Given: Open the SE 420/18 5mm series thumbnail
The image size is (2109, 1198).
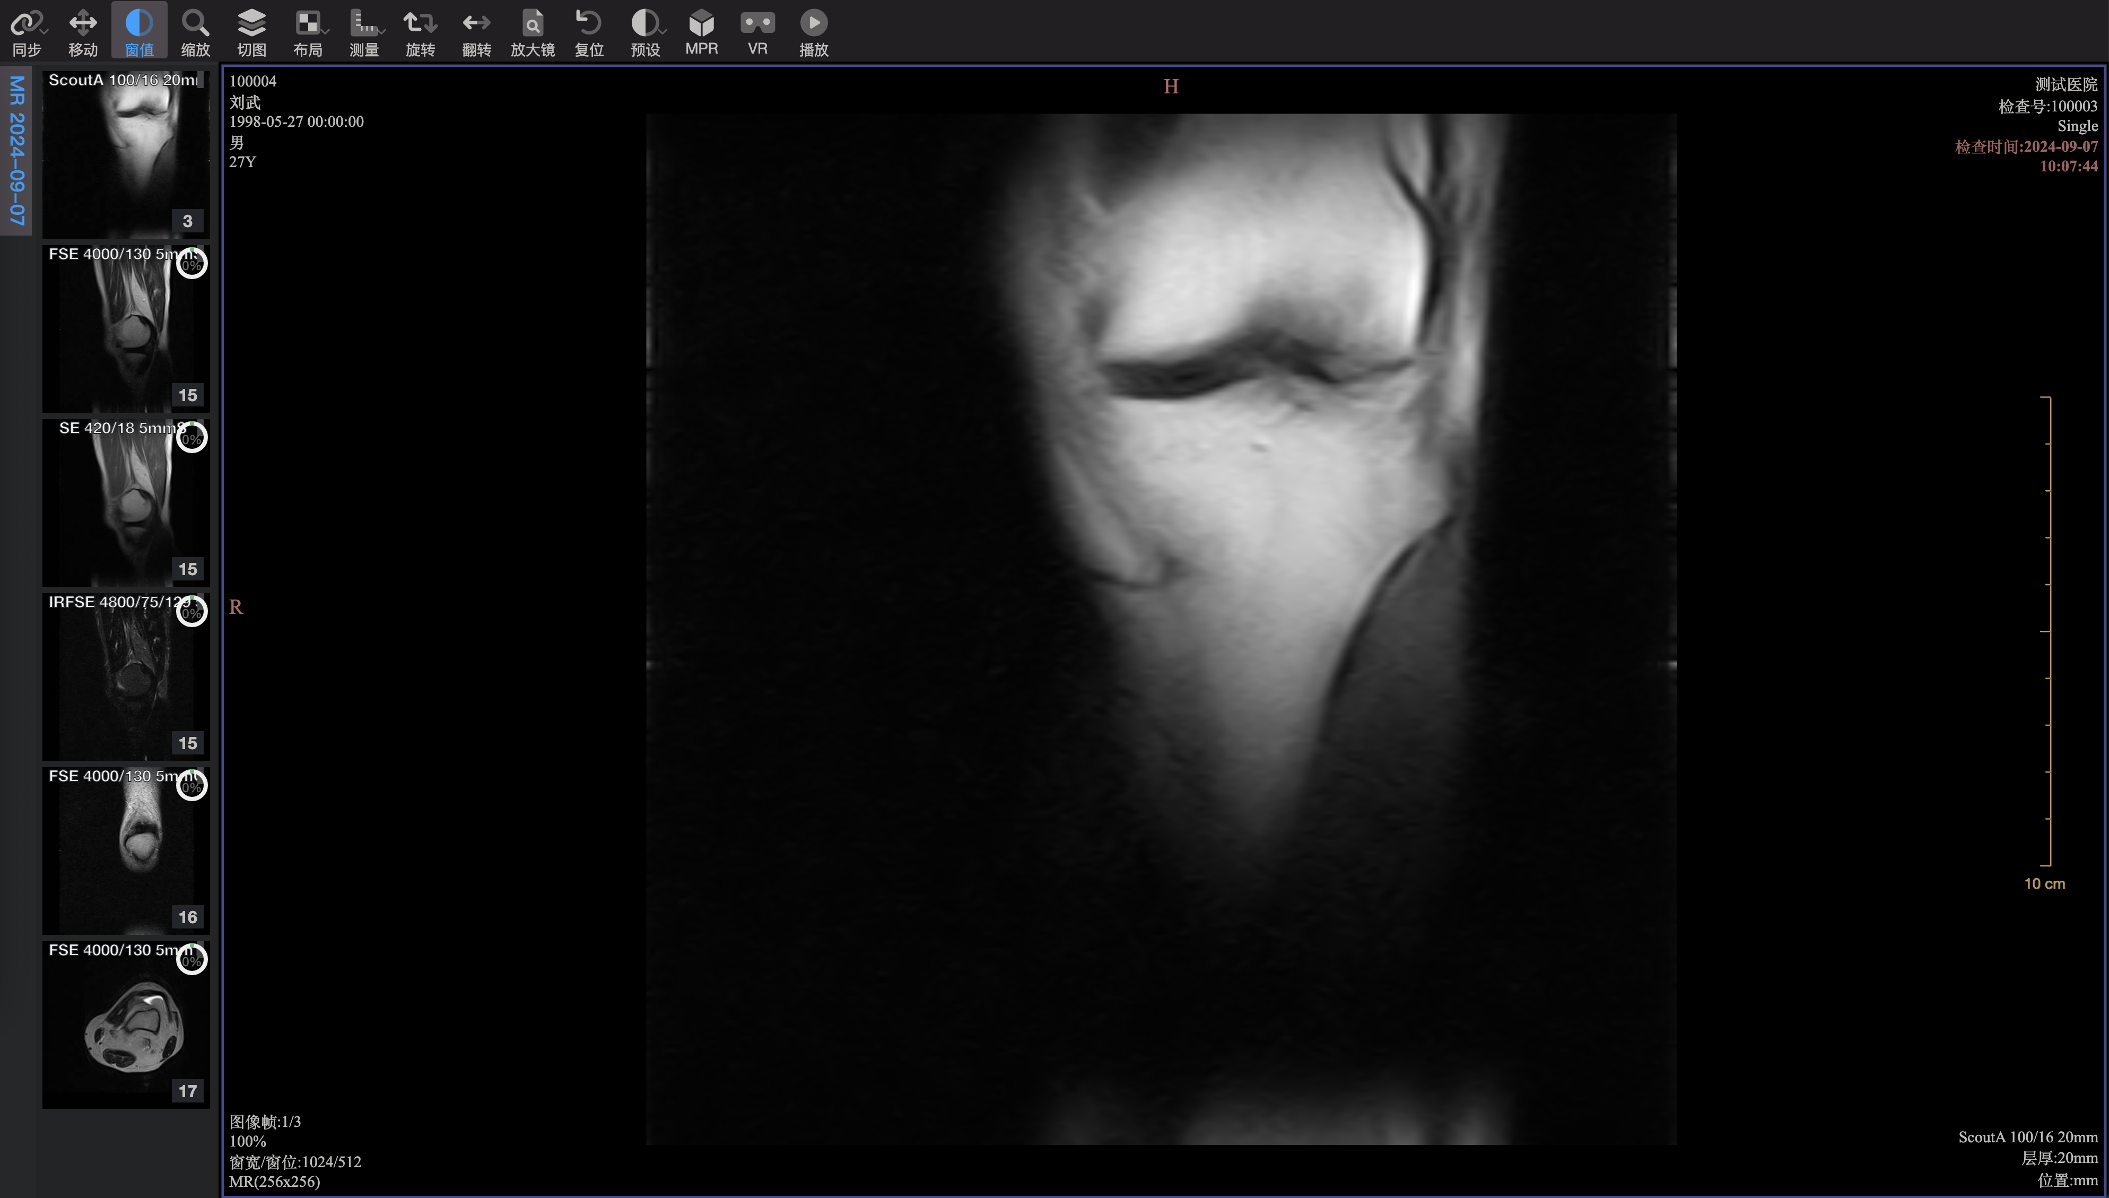Looking at the screenshot, I should pyautogui.click(x=126, y=503).
